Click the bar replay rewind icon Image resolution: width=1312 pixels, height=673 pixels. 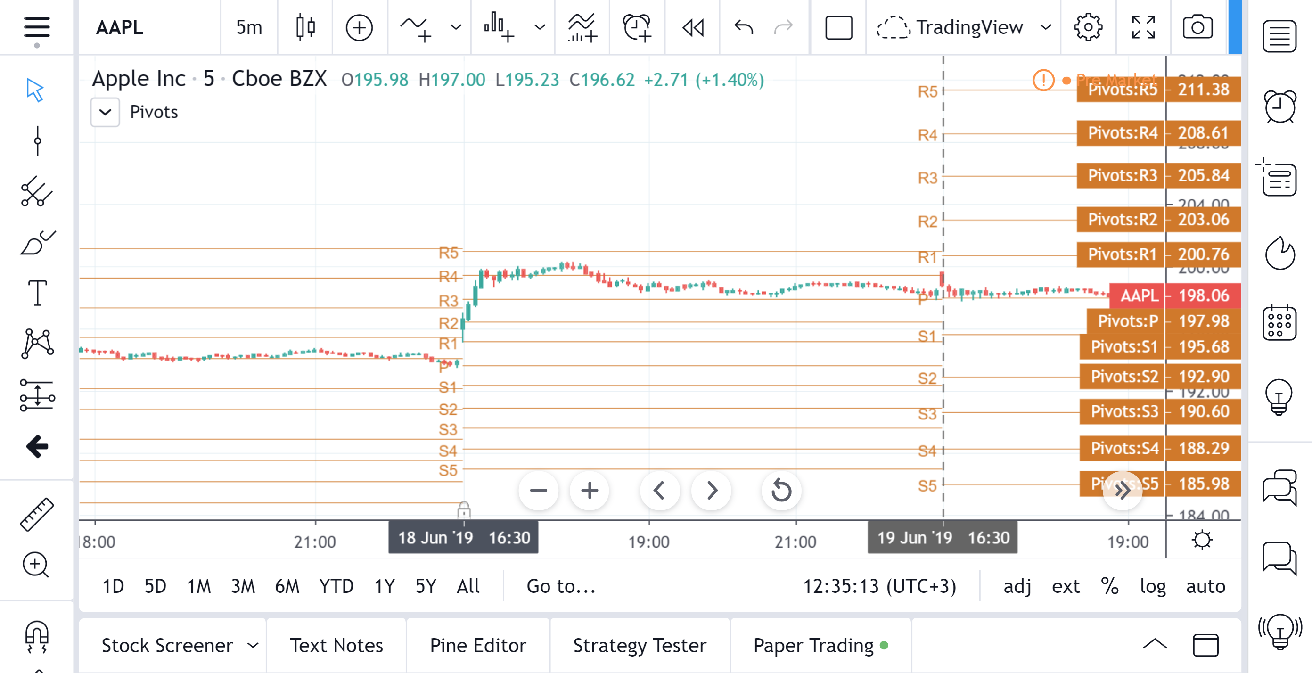(693, 27)
